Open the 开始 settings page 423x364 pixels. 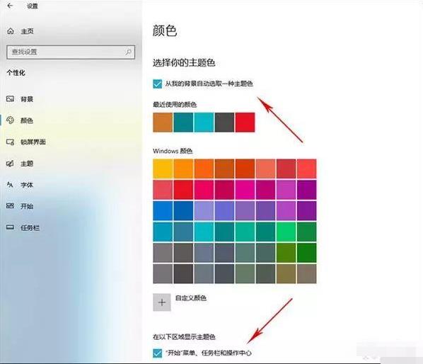pos(27,206)
